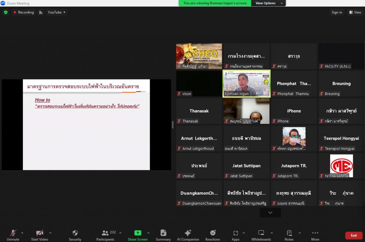Screen dimensions: 365x242
Task: Click the red End button
Action: [x=354, y=235]
